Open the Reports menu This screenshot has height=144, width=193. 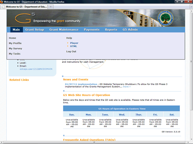(x=111, y=30)
